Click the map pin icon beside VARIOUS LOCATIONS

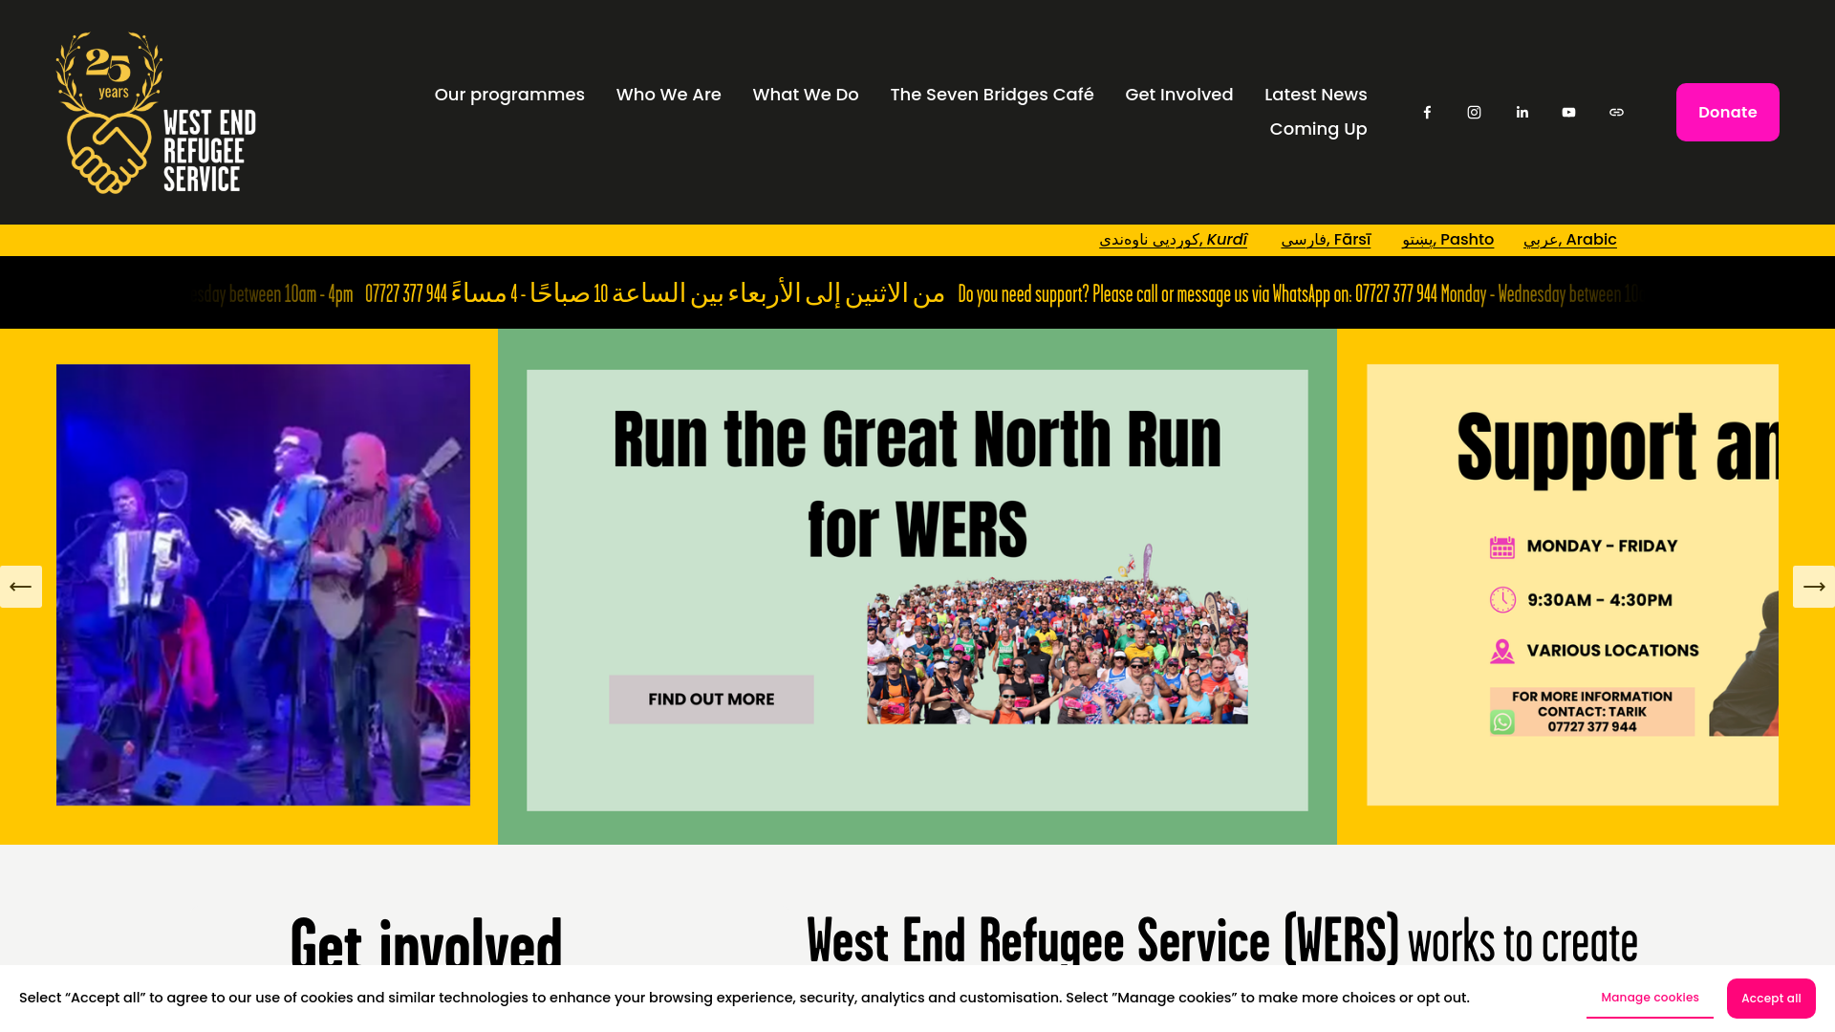tap(1502, 652)
